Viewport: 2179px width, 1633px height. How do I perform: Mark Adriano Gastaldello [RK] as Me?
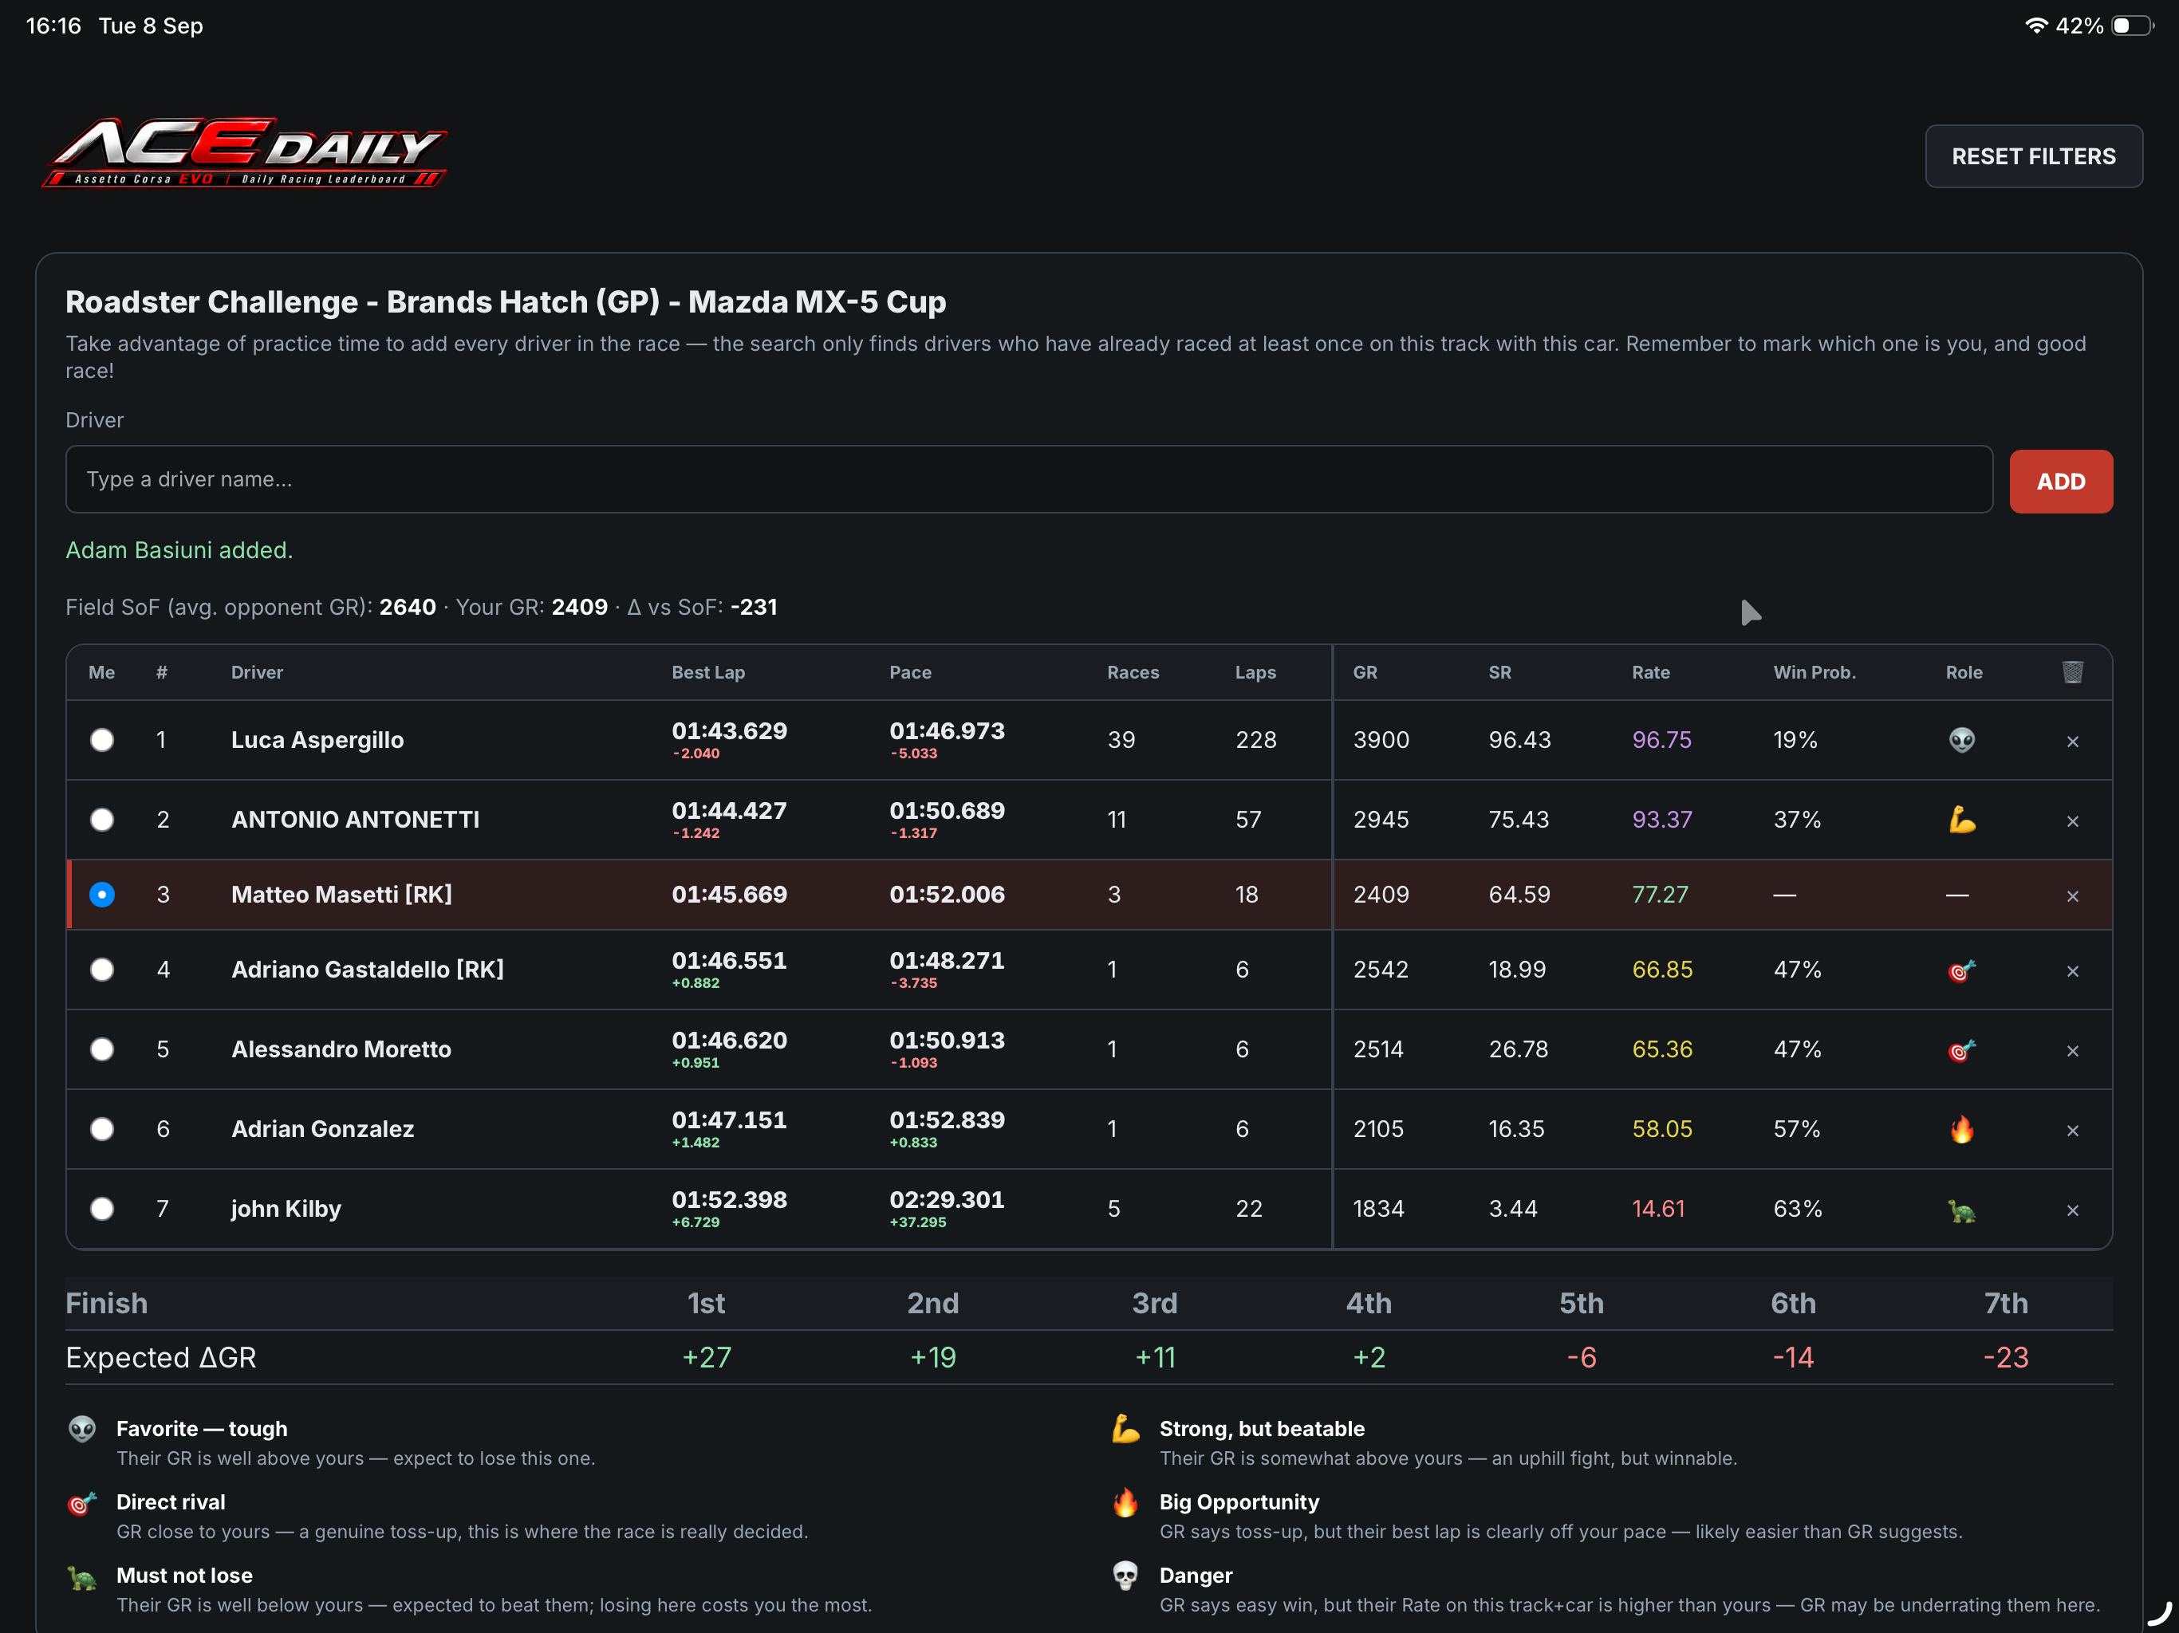pyautogui.click(x=101, y=969)
